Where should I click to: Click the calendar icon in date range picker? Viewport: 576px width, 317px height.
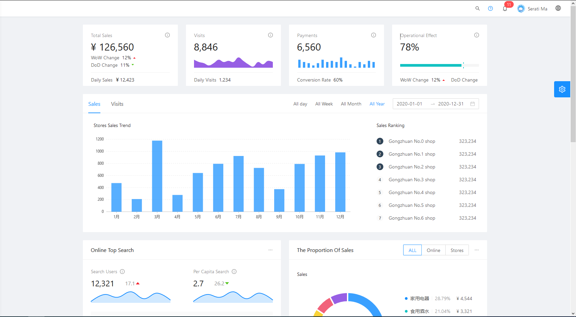[473, 104]
